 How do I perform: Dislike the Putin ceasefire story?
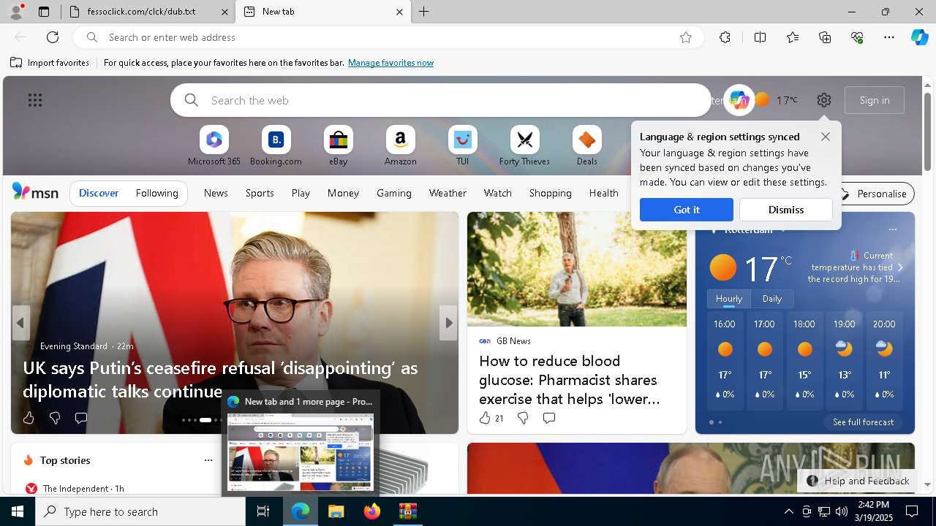click(x=55, y=418)
